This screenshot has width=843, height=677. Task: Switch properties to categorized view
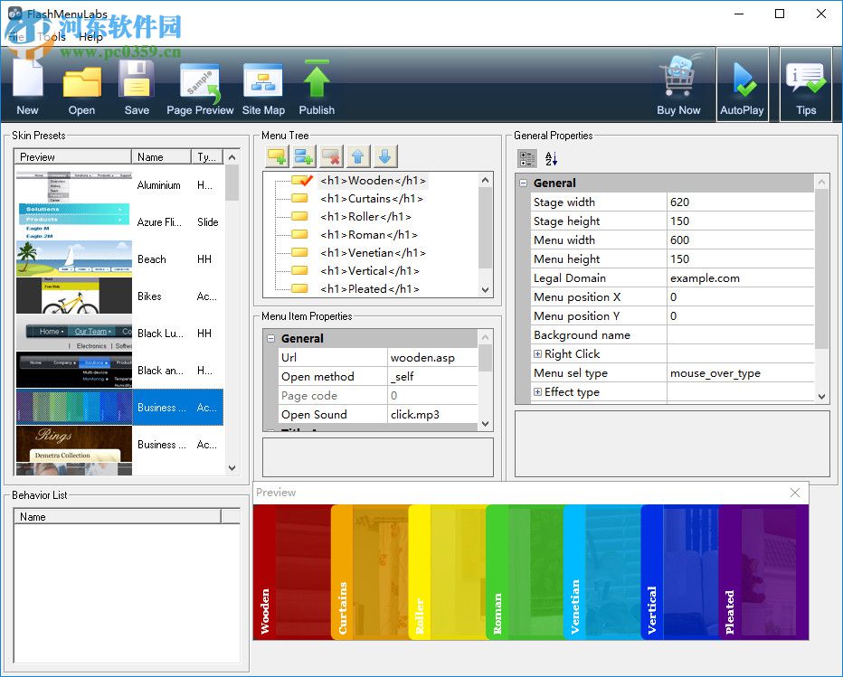coord(526,159)
